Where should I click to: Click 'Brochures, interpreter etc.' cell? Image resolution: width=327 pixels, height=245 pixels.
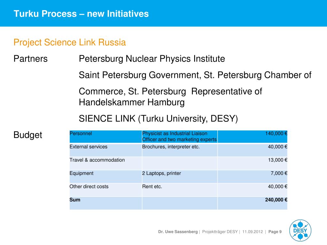click(x=179, y=150)
